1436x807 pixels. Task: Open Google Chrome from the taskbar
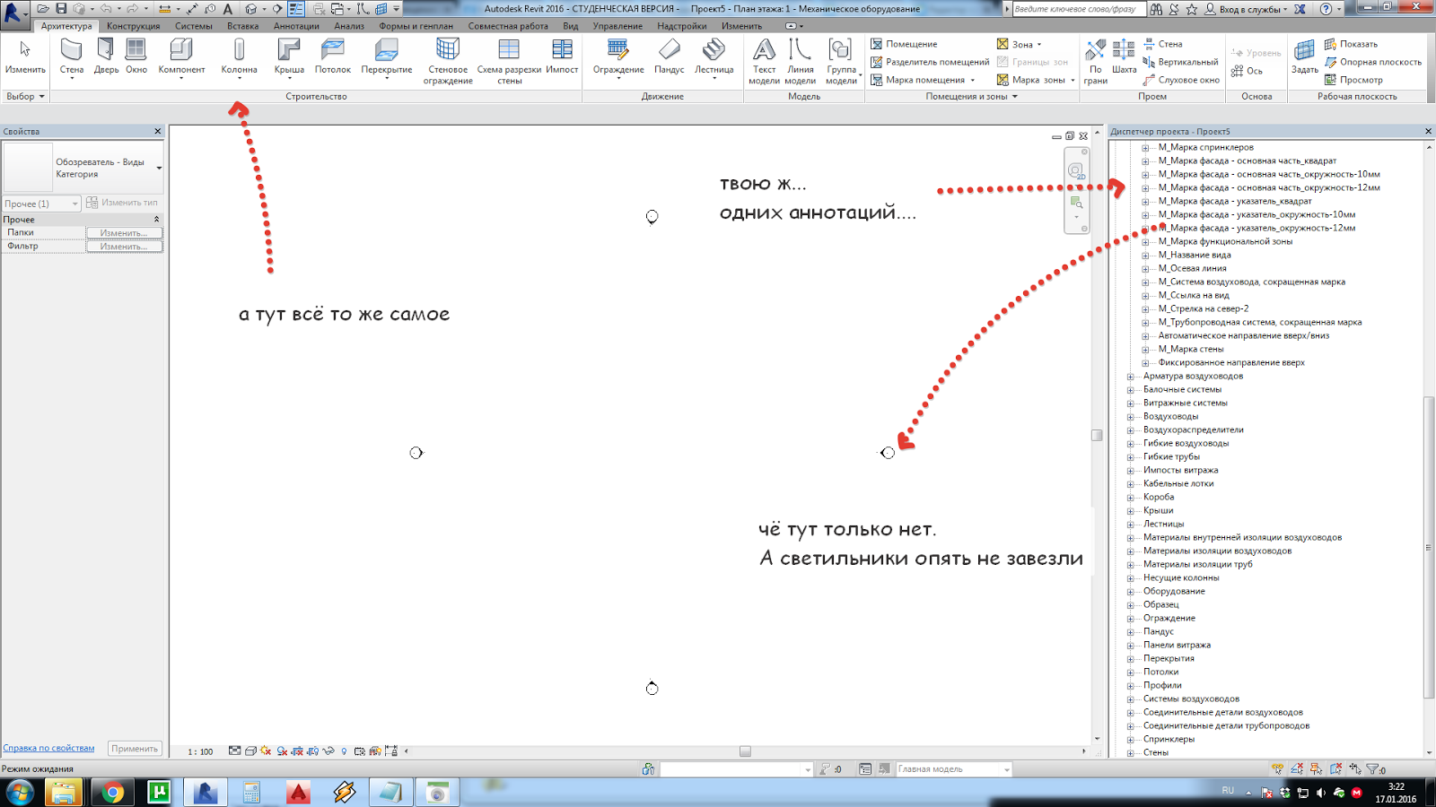tap(112, 793)
